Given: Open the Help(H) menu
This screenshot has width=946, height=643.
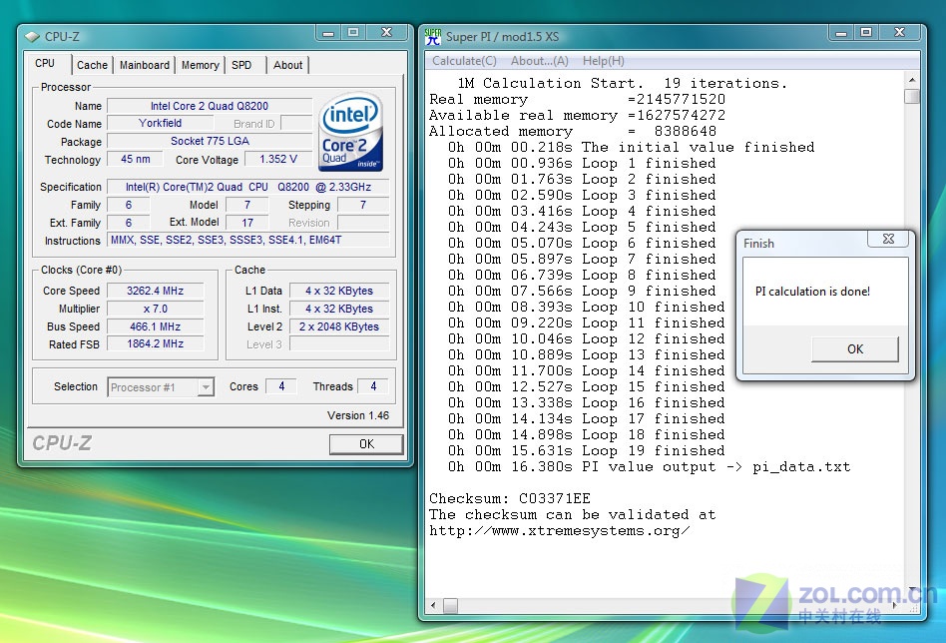Looking at the screenshot, I should click(x=604, y=61).
